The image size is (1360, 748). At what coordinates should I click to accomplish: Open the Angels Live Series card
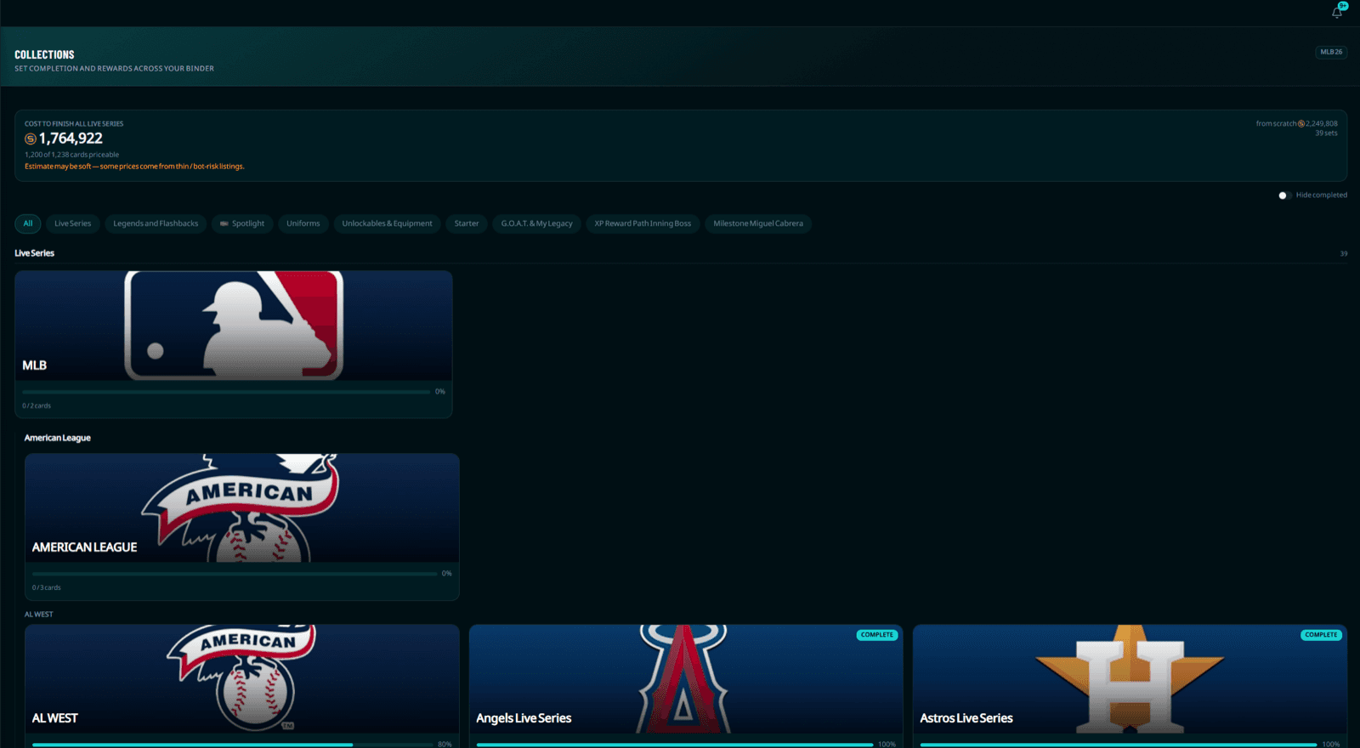click(x=686, y=687)
